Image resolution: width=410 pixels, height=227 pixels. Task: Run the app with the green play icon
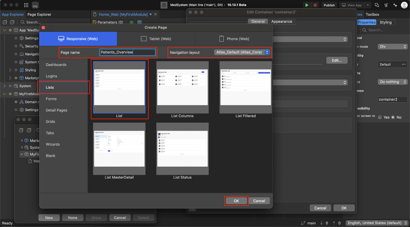(x=306, y=5)
